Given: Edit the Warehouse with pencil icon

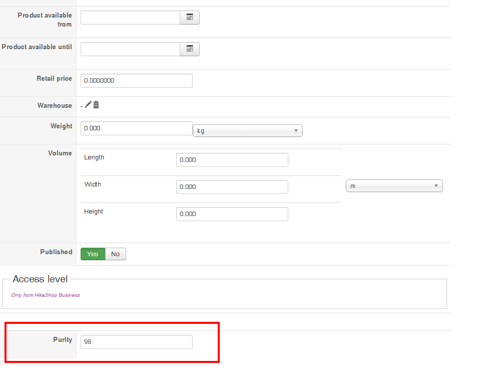Looking at the screenshot, I should [88, 105].
